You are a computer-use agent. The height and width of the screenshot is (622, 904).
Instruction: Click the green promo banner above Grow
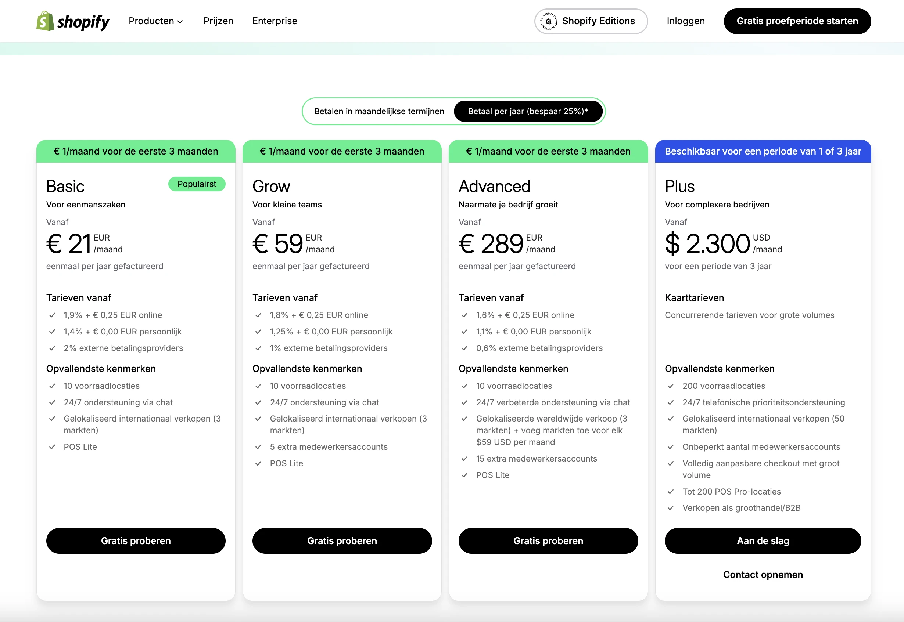coord(342,151)
